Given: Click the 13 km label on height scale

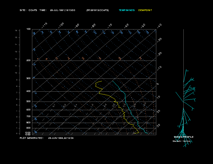Looking at the screenshot, I should 16,52.
